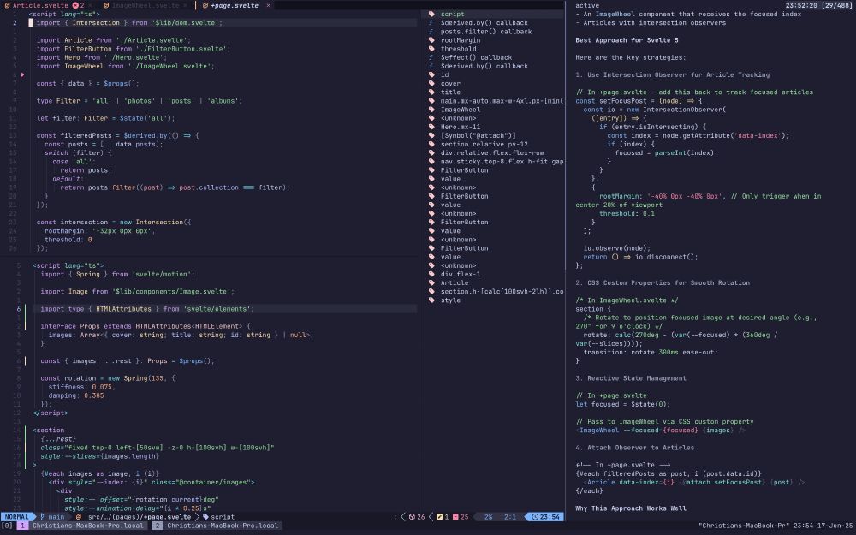Image resolution: width=856 pixels, height=535 pixels.
Task: Click the 'stiffness: 0.075,' line
Action: (x=80, y=387)
